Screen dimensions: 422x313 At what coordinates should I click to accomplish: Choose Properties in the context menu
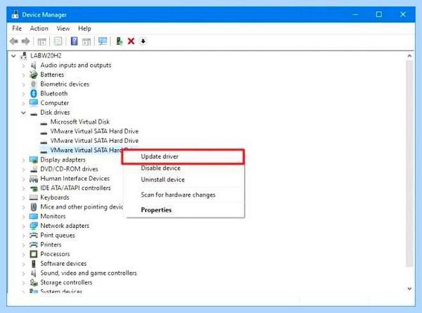tap(186, 210)
